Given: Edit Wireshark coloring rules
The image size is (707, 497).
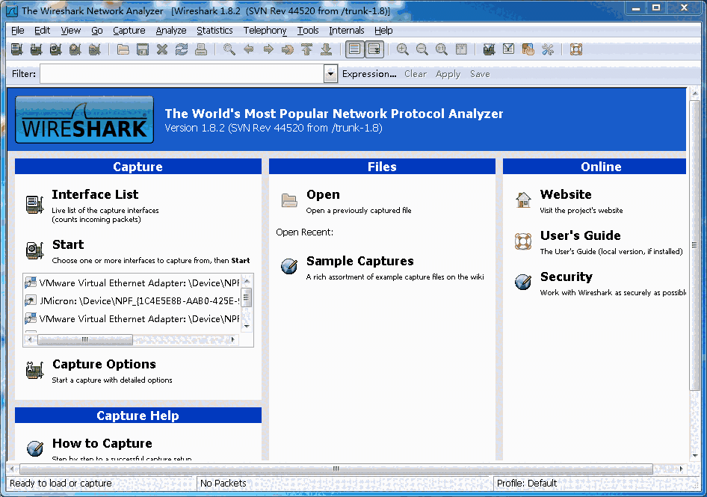Looking at the screenshot, I should coord(528,49).
